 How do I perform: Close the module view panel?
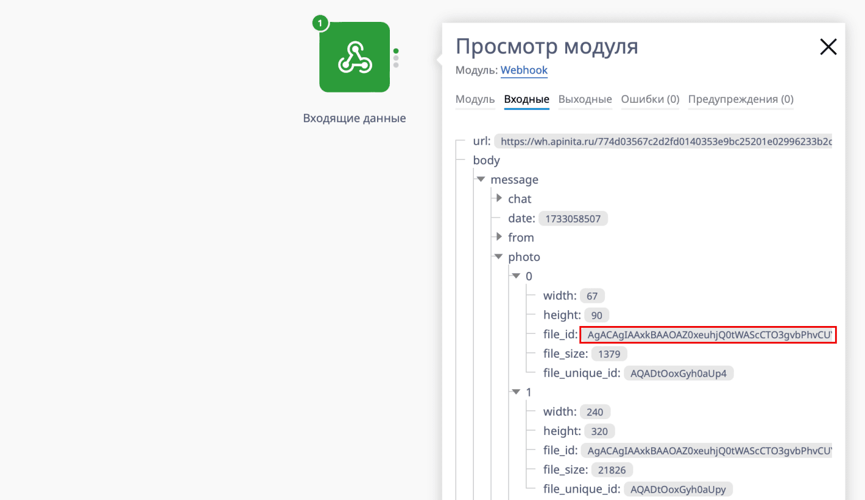[x=828, y=47]
